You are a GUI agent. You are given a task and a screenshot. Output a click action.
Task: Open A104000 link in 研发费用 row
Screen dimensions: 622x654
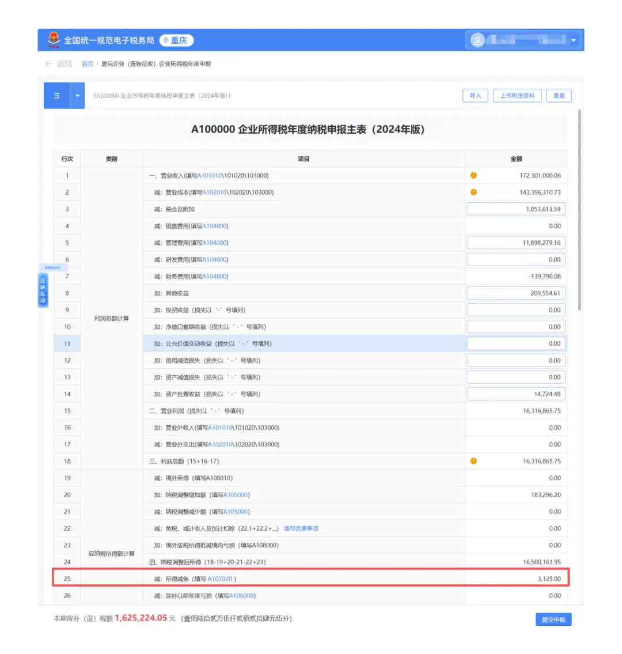(x=215, y=259)
